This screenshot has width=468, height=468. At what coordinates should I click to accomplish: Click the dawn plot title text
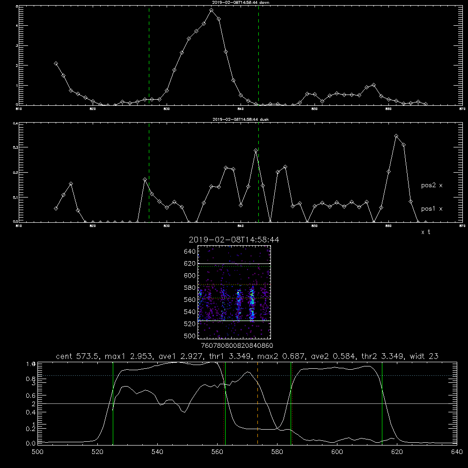241,2
